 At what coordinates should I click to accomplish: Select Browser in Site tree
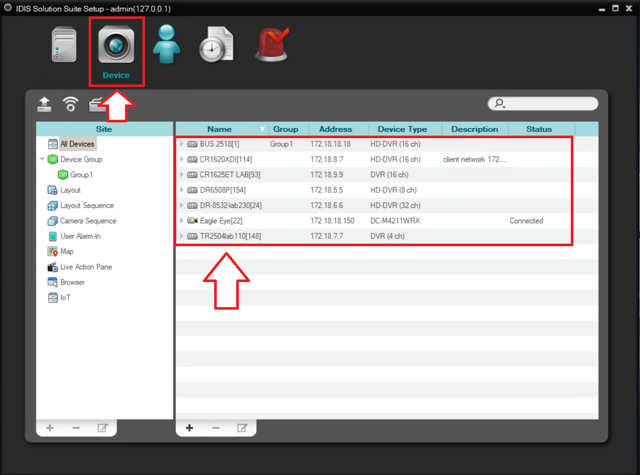[x=72, y=282]
